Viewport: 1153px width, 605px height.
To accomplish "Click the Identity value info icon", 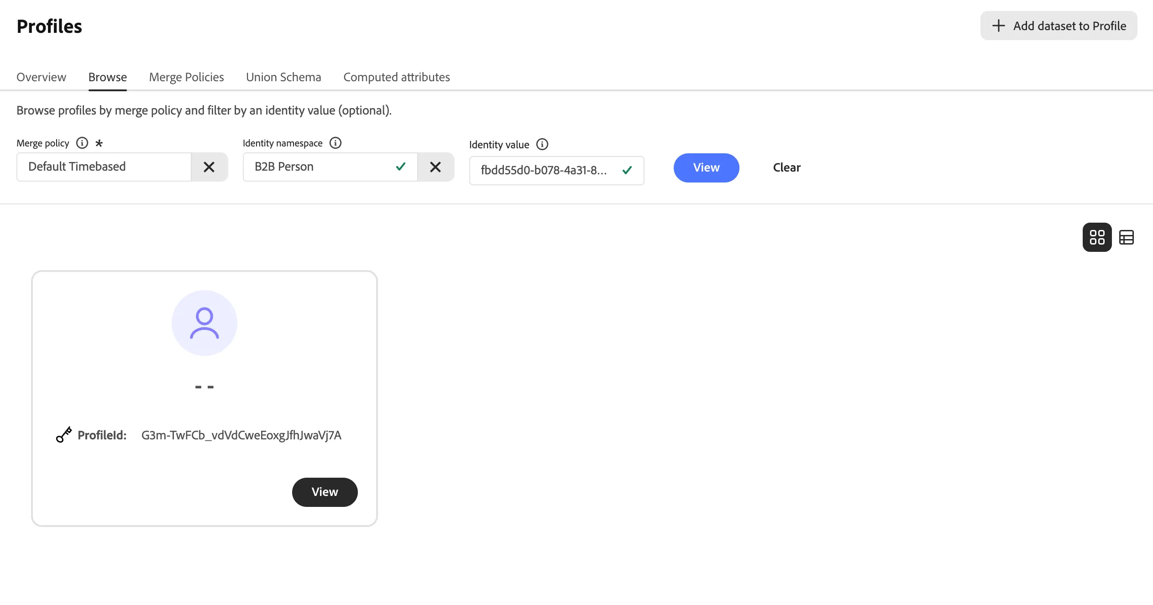I will point(542,144).
